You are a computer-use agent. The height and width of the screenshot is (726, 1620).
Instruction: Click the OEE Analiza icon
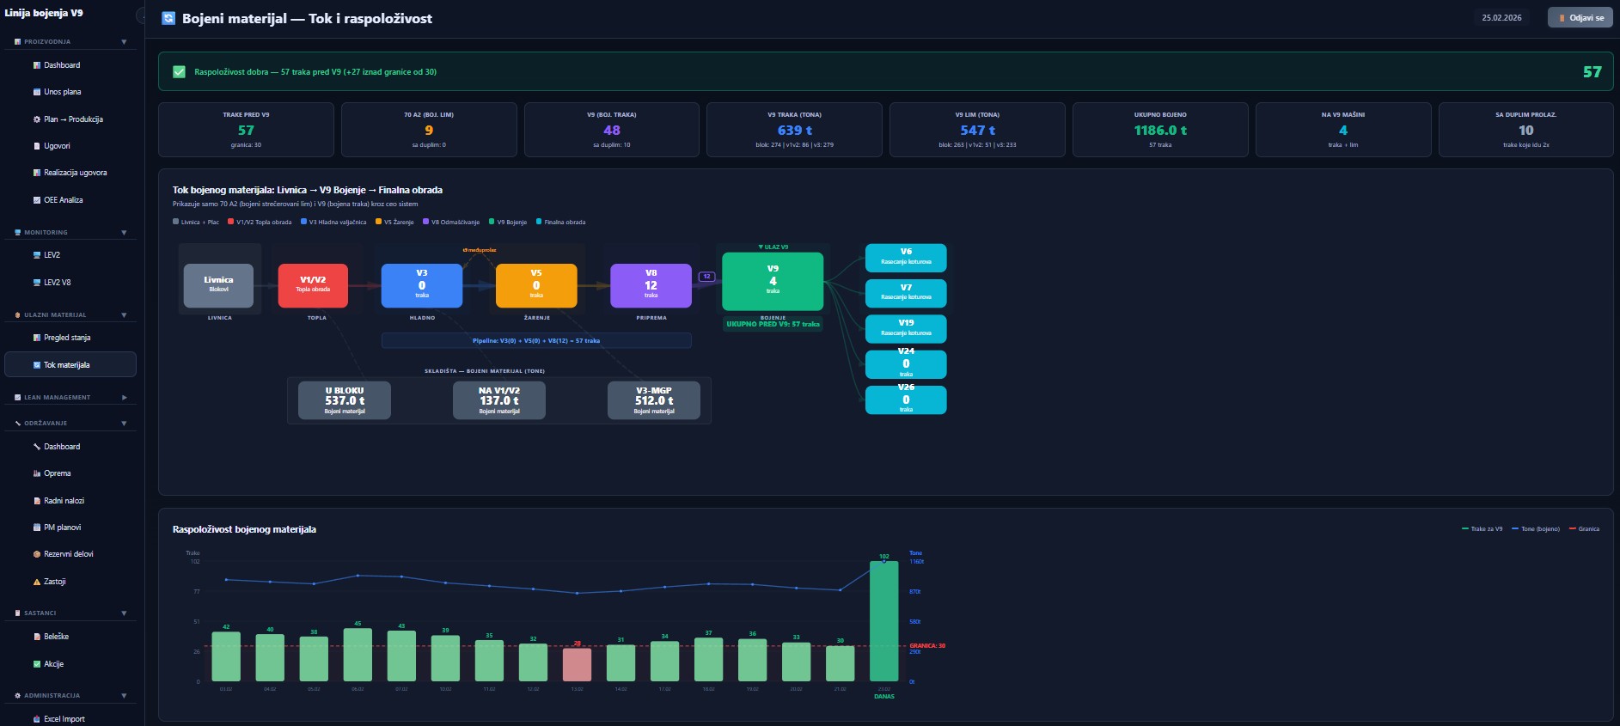coord(37,200)
